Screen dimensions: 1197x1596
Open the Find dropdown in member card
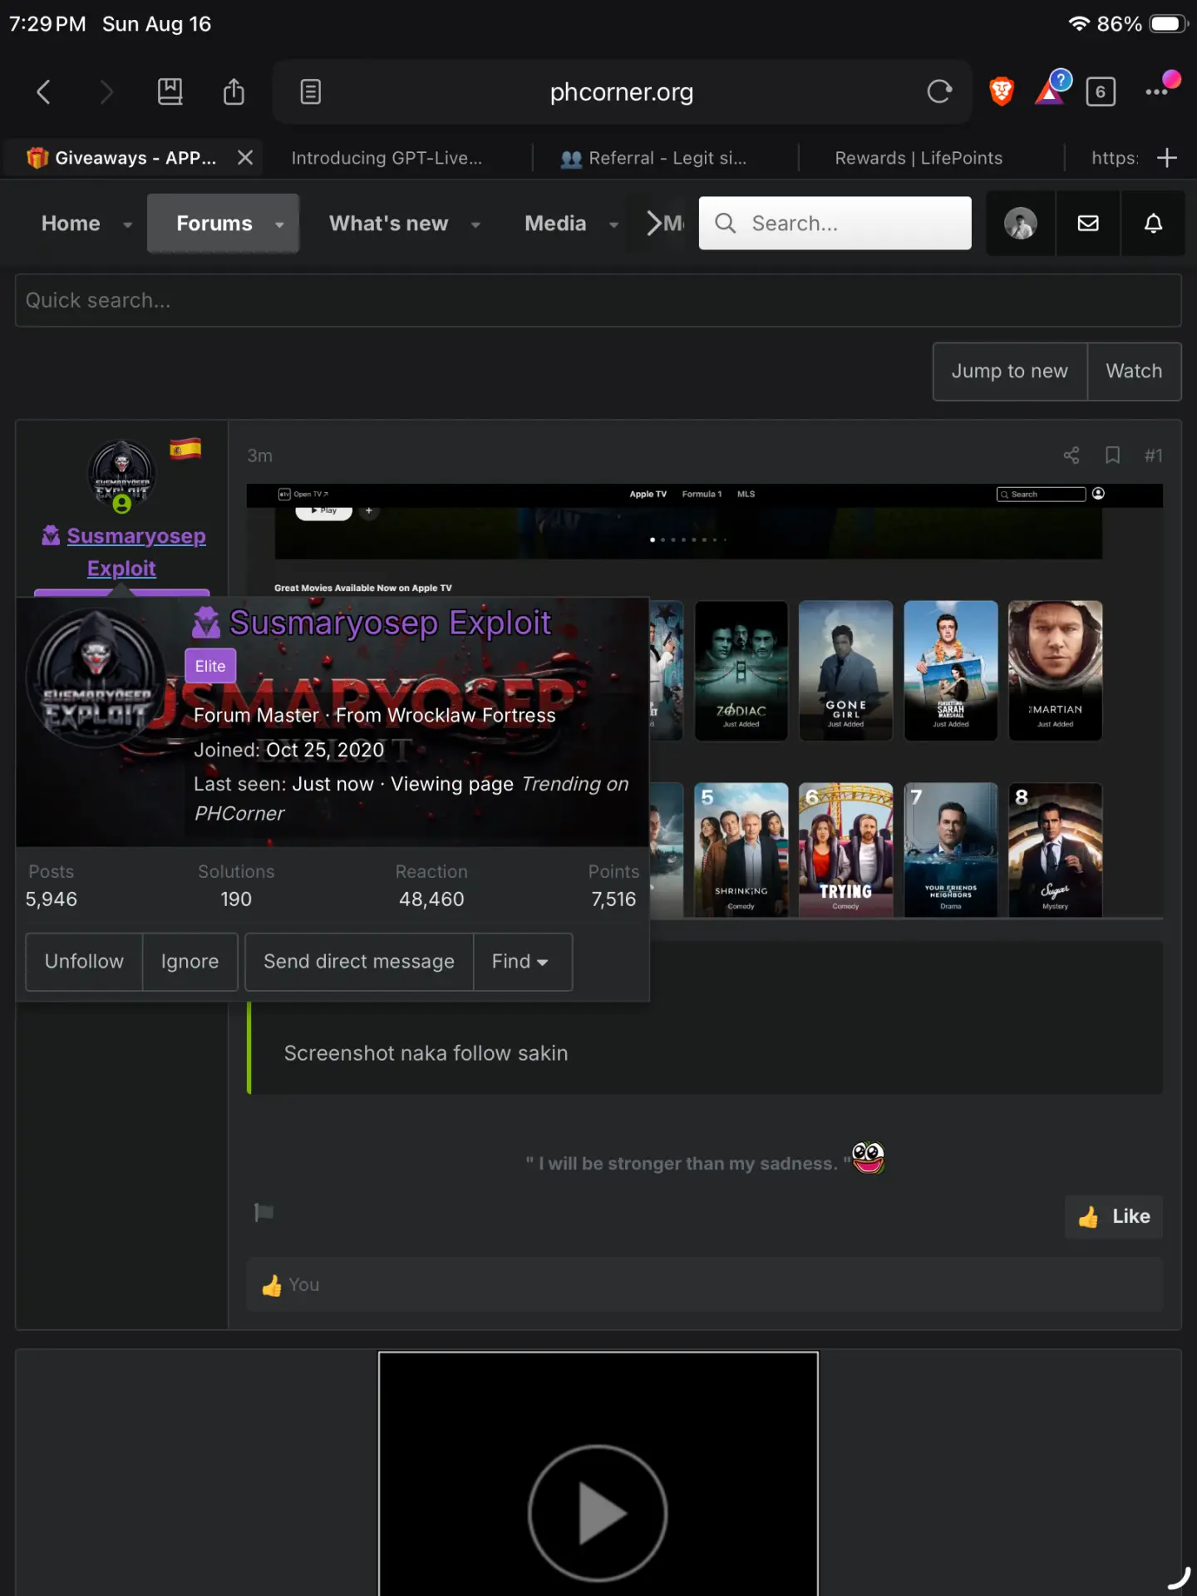(x=523, y=962)
